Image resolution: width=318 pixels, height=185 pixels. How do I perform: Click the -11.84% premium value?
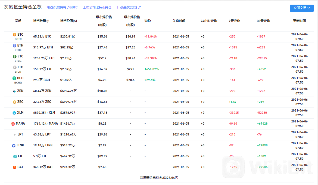click(x=151, y=36)
